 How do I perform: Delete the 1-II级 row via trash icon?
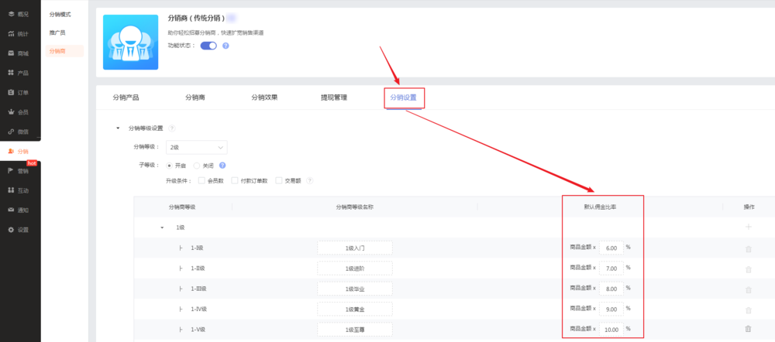click(x=749, y=269)
